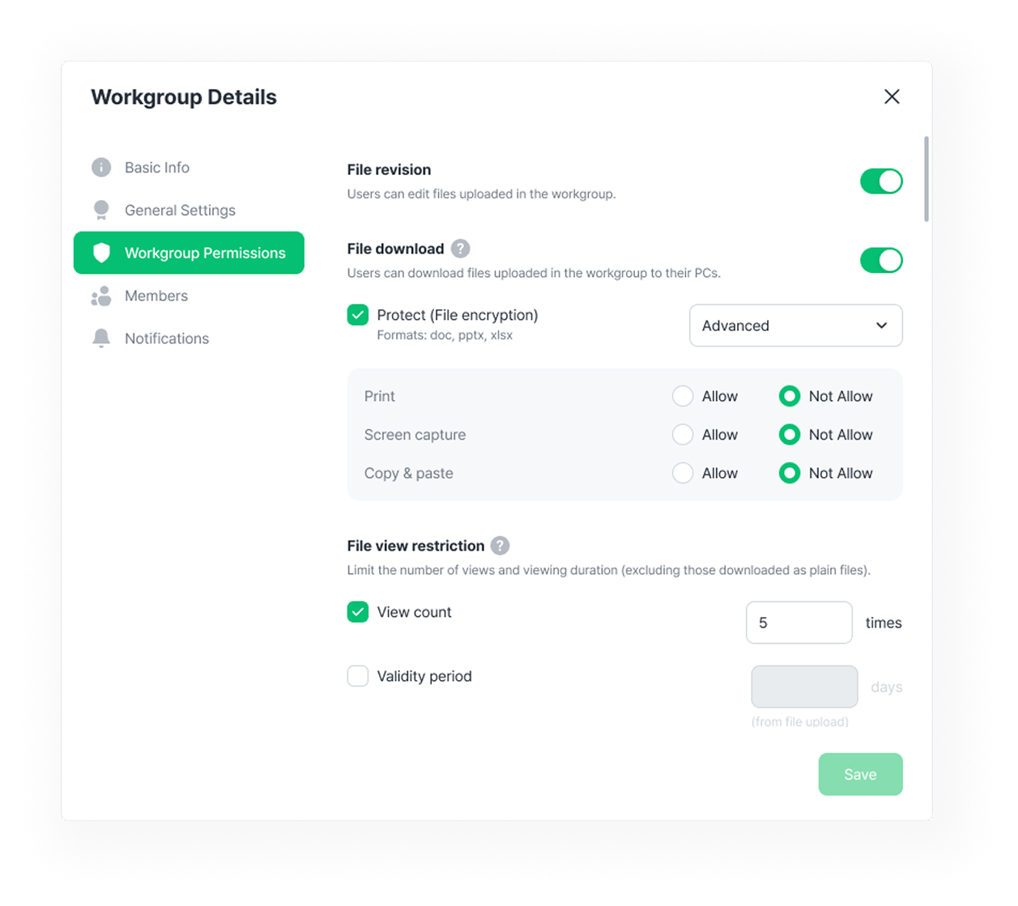Screen dimensions: 1018x906
Task: Select Allow for Print
Action: coord(683,396)
